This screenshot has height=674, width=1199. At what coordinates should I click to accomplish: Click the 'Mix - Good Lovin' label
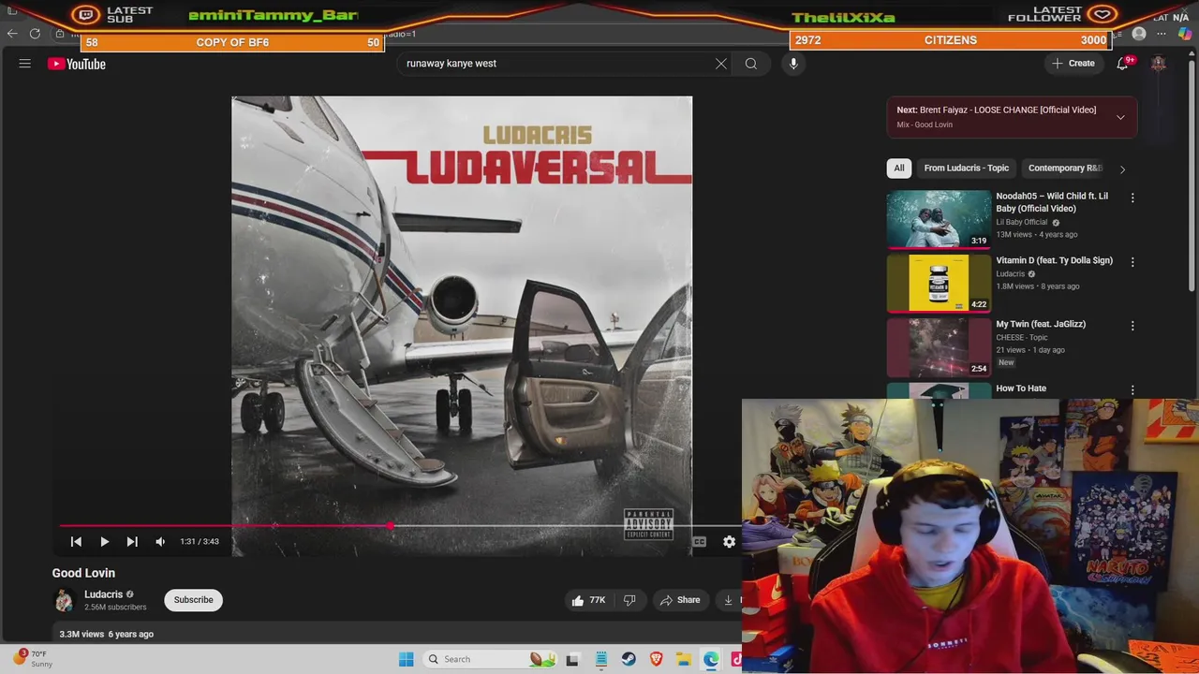[x=925, y=125]
